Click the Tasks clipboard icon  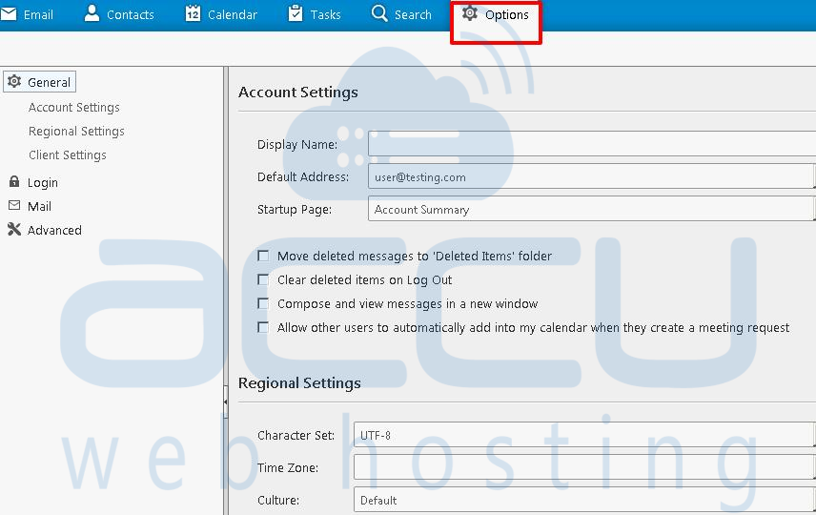(x=296, y=13)
